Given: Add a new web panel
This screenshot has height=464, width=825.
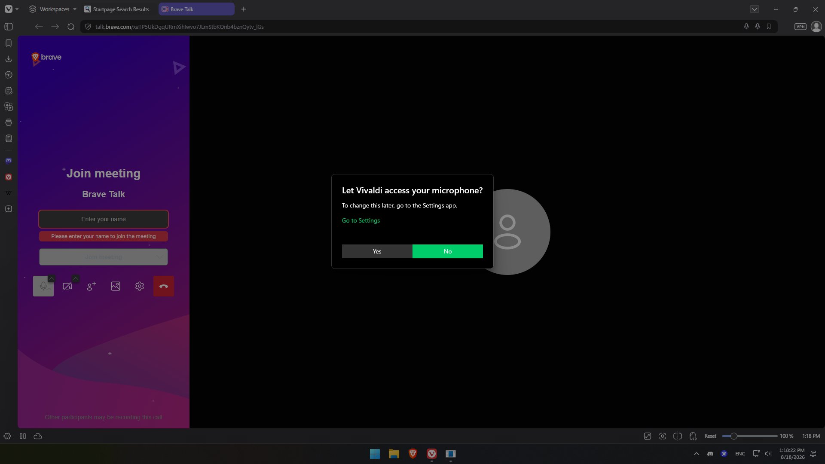Looking at the screenshot, I should [x=9, y=209].
